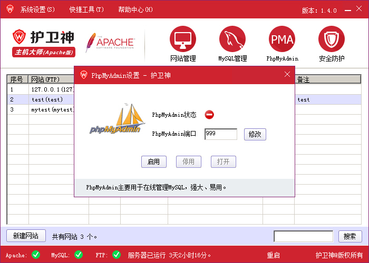
Task: Click the 重启 restart link
Action: [x=273, y=255]
